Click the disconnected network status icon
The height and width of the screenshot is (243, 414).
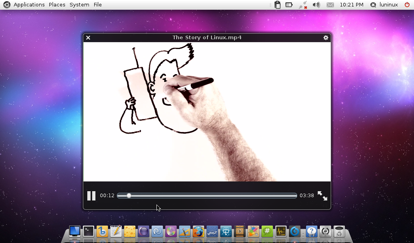pos(303,5)
